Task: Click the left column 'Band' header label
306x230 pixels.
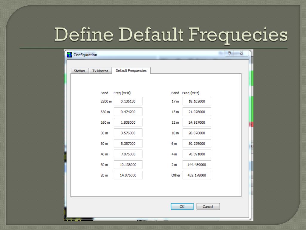Action: tap(104, 93)
